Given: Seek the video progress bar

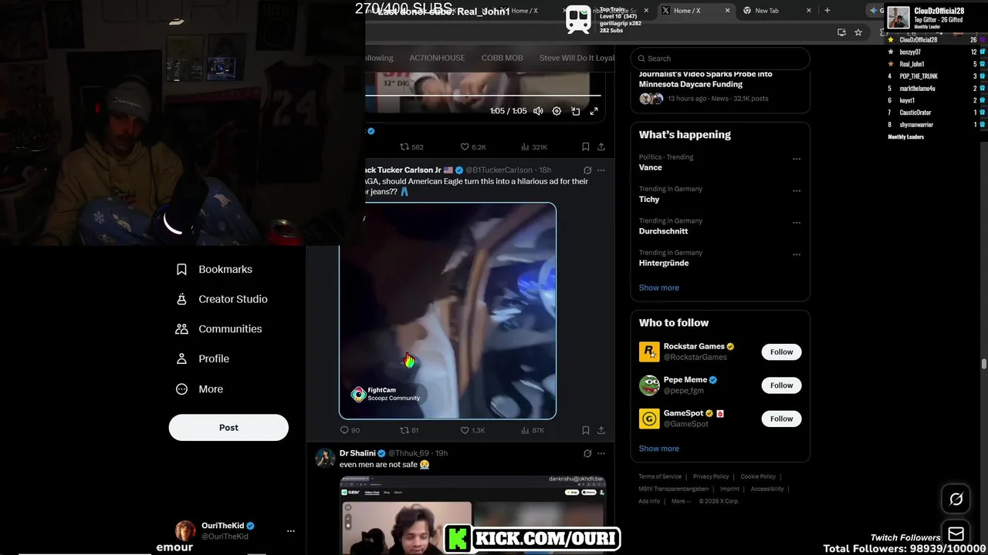Looking at the screenshot, I should (482, 96).
